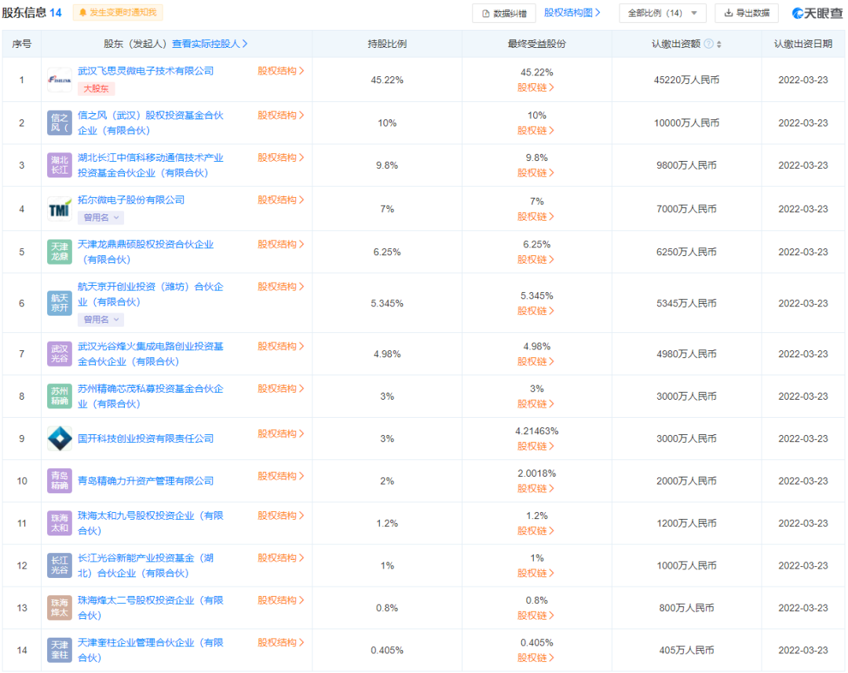Expand 曾用名 under 航天京开创业投资
This screenshot has height=673, width=848.
point(101,320)
